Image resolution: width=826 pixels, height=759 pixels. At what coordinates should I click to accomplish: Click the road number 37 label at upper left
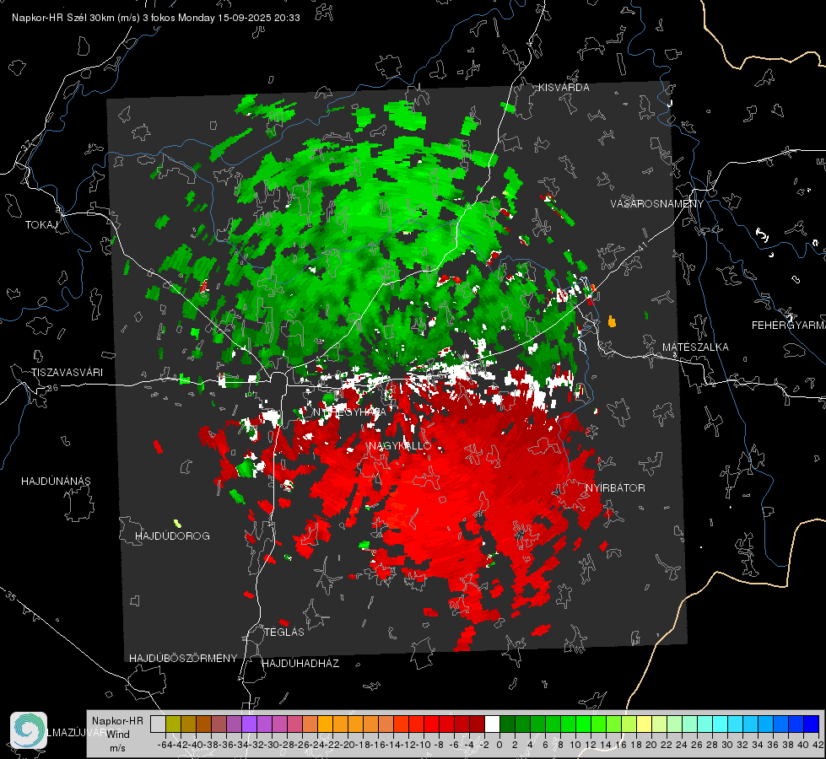27,143
